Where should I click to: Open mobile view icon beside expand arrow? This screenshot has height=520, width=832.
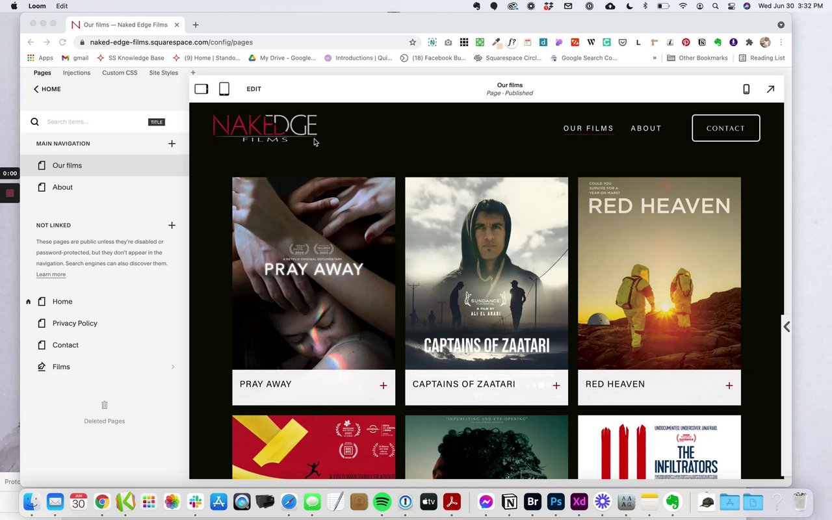(746, 89)
